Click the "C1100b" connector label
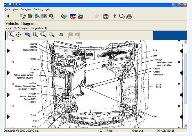The width and height of the screenshot is (192, 136). [34, 44]
